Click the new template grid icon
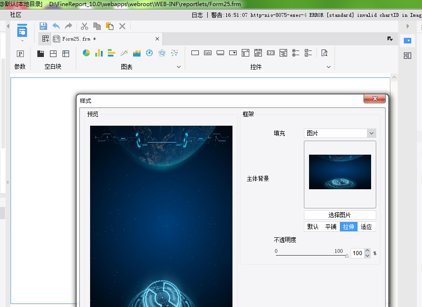422x307 pixels. pyautogui.click(x=45, y=39)
